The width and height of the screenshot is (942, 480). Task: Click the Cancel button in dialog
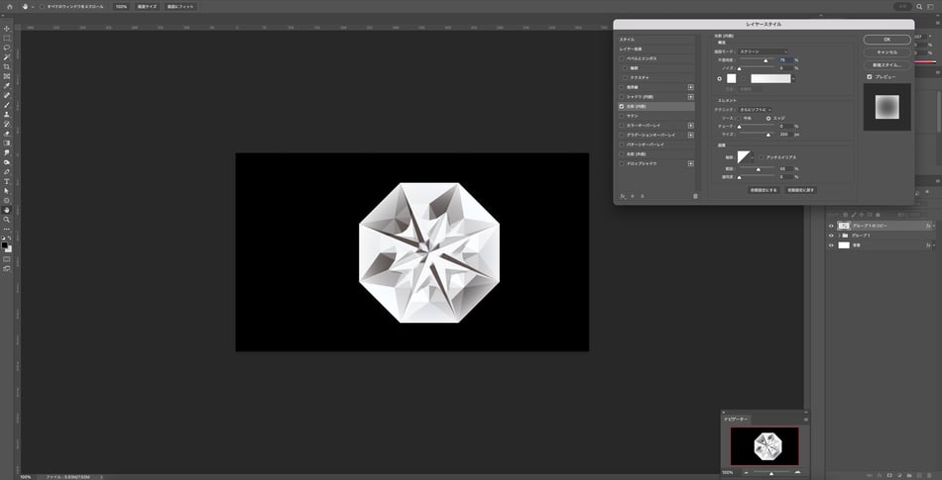887,51
